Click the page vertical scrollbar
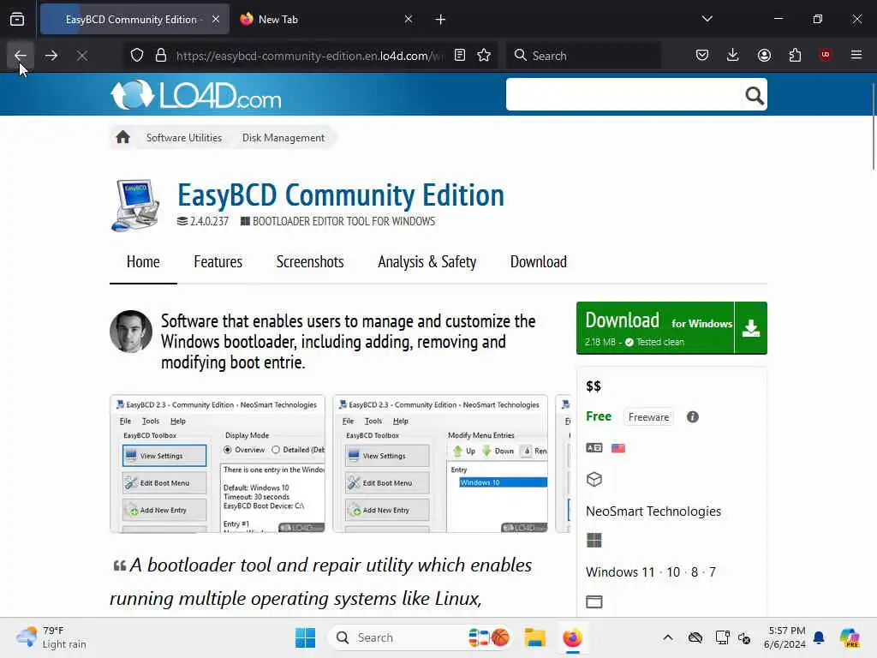Image resolution: width=877 pixels, height=658 pixels. (873, 126)
